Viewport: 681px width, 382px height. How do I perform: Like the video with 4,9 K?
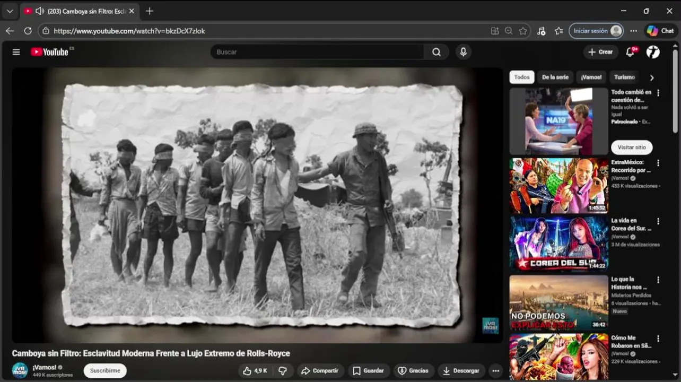pos(255,371)
